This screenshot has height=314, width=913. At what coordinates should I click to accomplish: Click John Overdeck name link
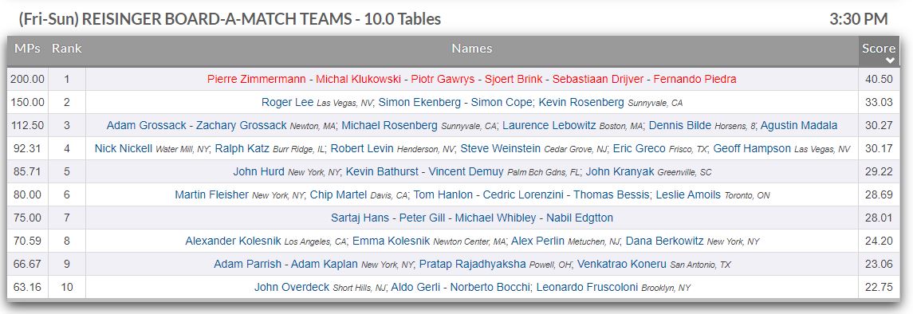[292, 287]
